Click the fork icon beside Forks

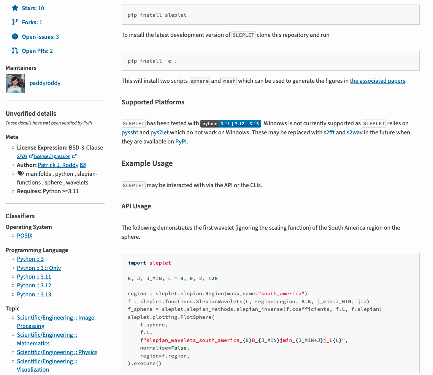[x=15, y=22]
